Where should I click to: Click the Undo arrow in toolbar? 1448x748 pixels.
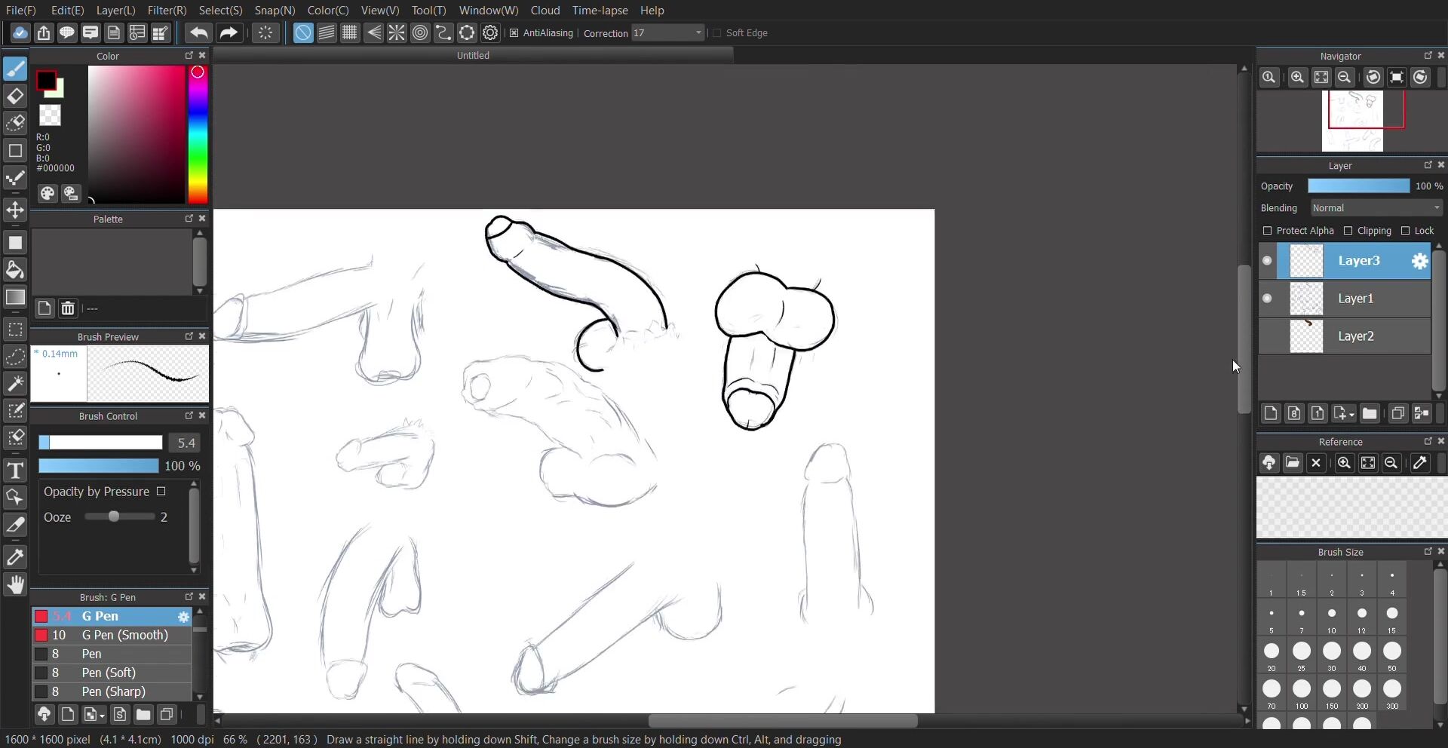[x=198, y=33]
